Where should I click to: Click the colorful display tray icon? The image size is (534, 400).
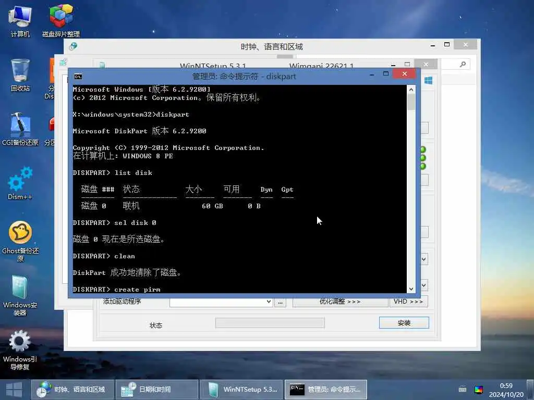[x=479, y=390]
